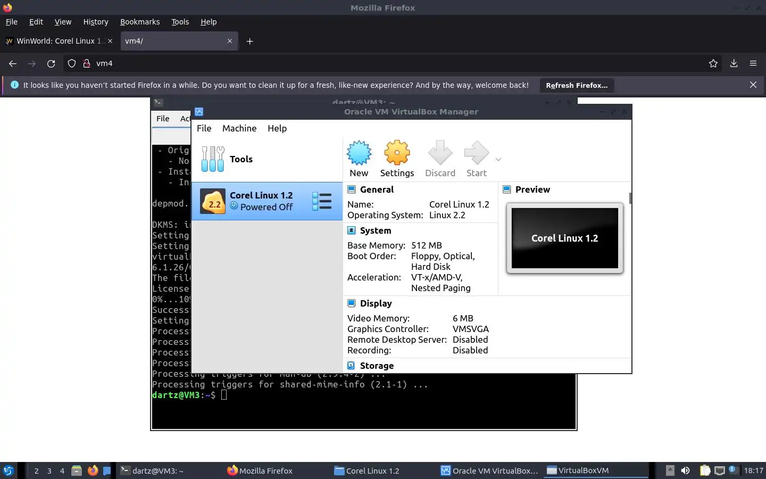Click the Refresh Firefox… button
The image size is (766, 479).
point(577,85)
